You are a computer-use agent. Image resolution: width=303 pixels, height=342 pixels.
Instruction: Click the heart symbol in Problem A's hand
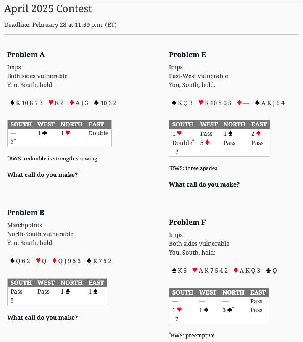pos(51,103)
